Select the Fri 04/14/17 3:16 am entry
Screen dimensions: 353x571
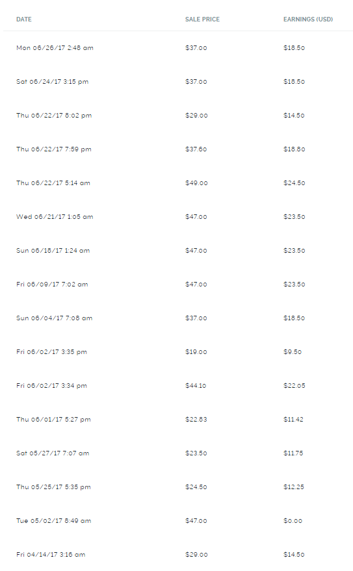(x=178, y=555)
